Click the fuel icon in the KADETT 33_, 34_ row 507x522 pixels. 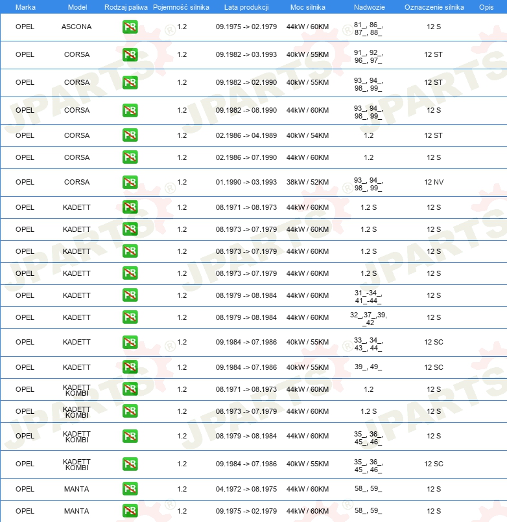(130, 342)
